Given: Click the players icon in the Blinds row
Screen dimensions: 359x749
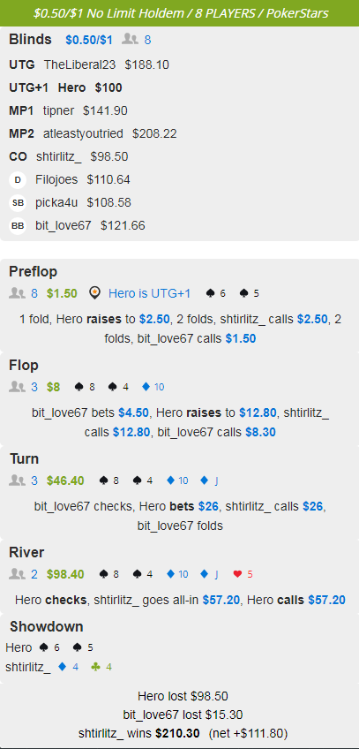Looking at the screenshot, I should tap(130, 40).
